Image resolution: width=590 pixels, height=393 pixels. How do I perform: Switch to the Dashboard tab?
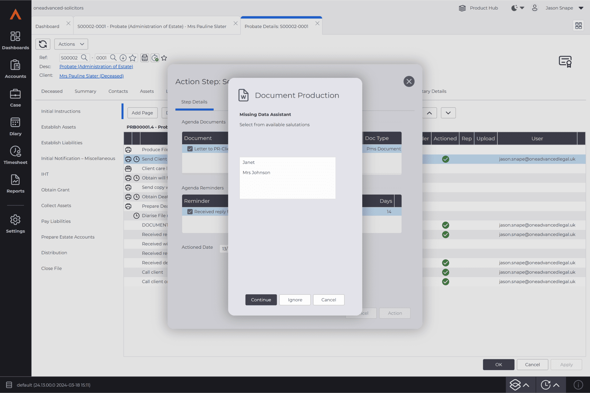[x=47, y=26]
